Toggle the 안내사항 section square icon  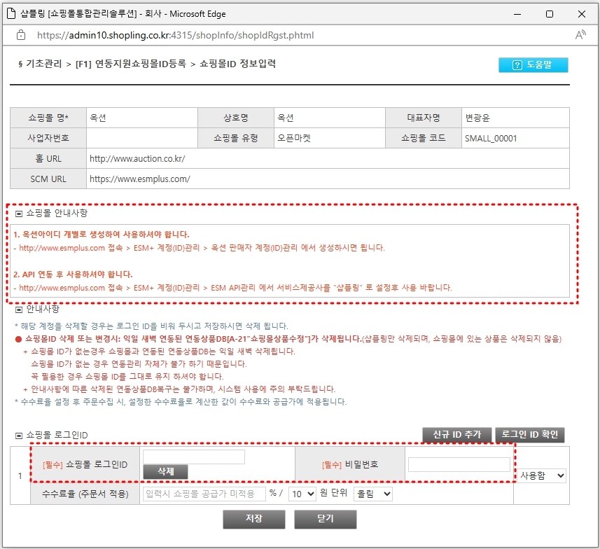[x=19, y=309]
